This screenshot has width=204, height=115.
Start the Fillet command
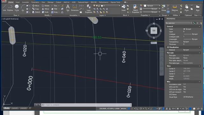54,9
